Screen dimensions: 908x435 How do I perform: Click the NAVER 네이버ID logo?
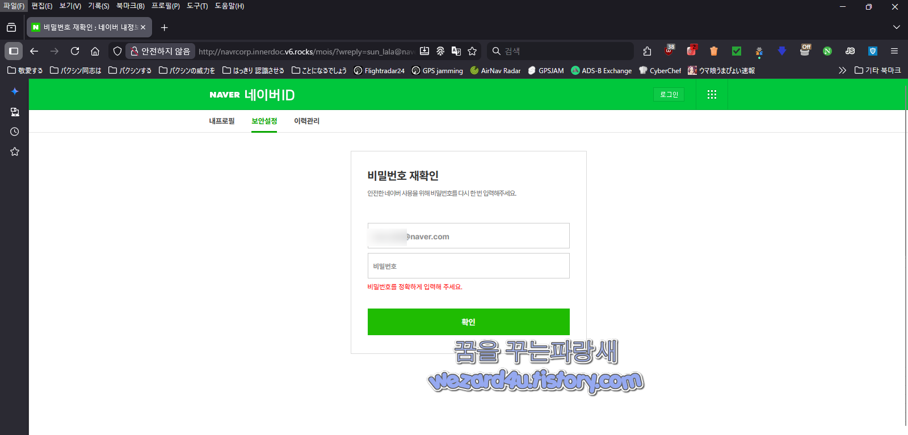tap(252, 95)
